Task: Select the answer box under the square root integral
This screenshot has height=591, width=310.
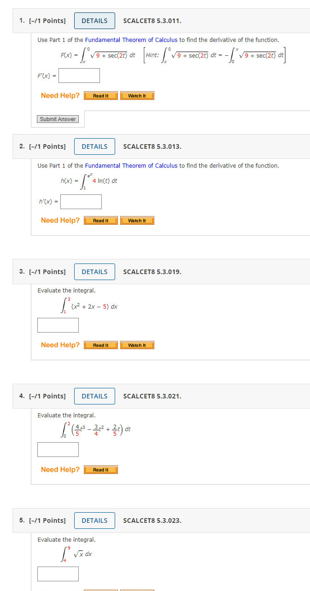Action: tap(58, 573)
